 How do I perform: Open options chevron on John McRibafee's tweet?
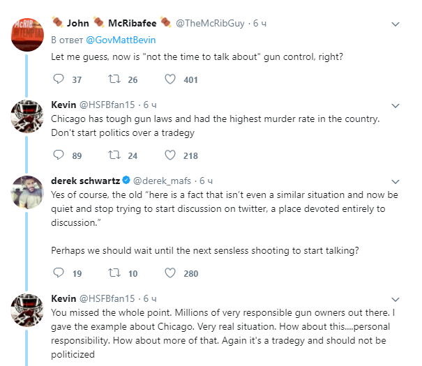395,24
